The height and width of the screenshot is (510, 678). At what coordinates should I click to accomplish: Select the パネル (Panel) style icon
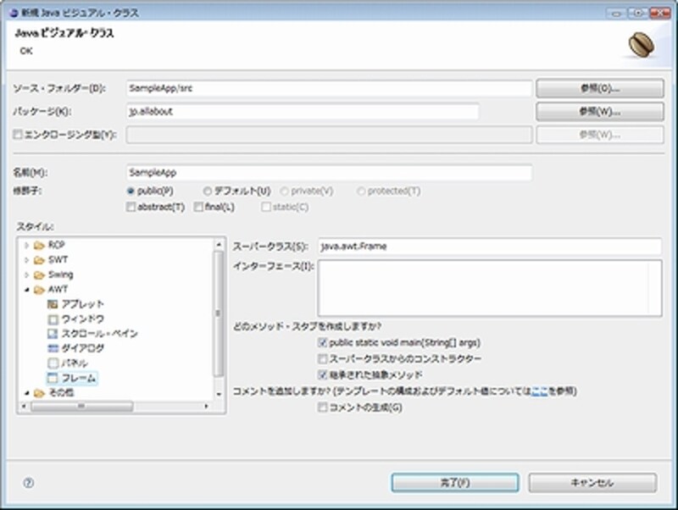53,363
